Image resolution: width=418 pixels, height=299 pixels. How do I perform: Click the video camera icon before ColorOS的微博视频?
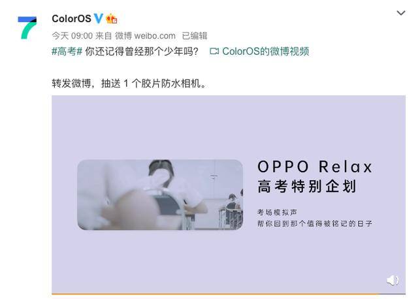click(214, 51)
